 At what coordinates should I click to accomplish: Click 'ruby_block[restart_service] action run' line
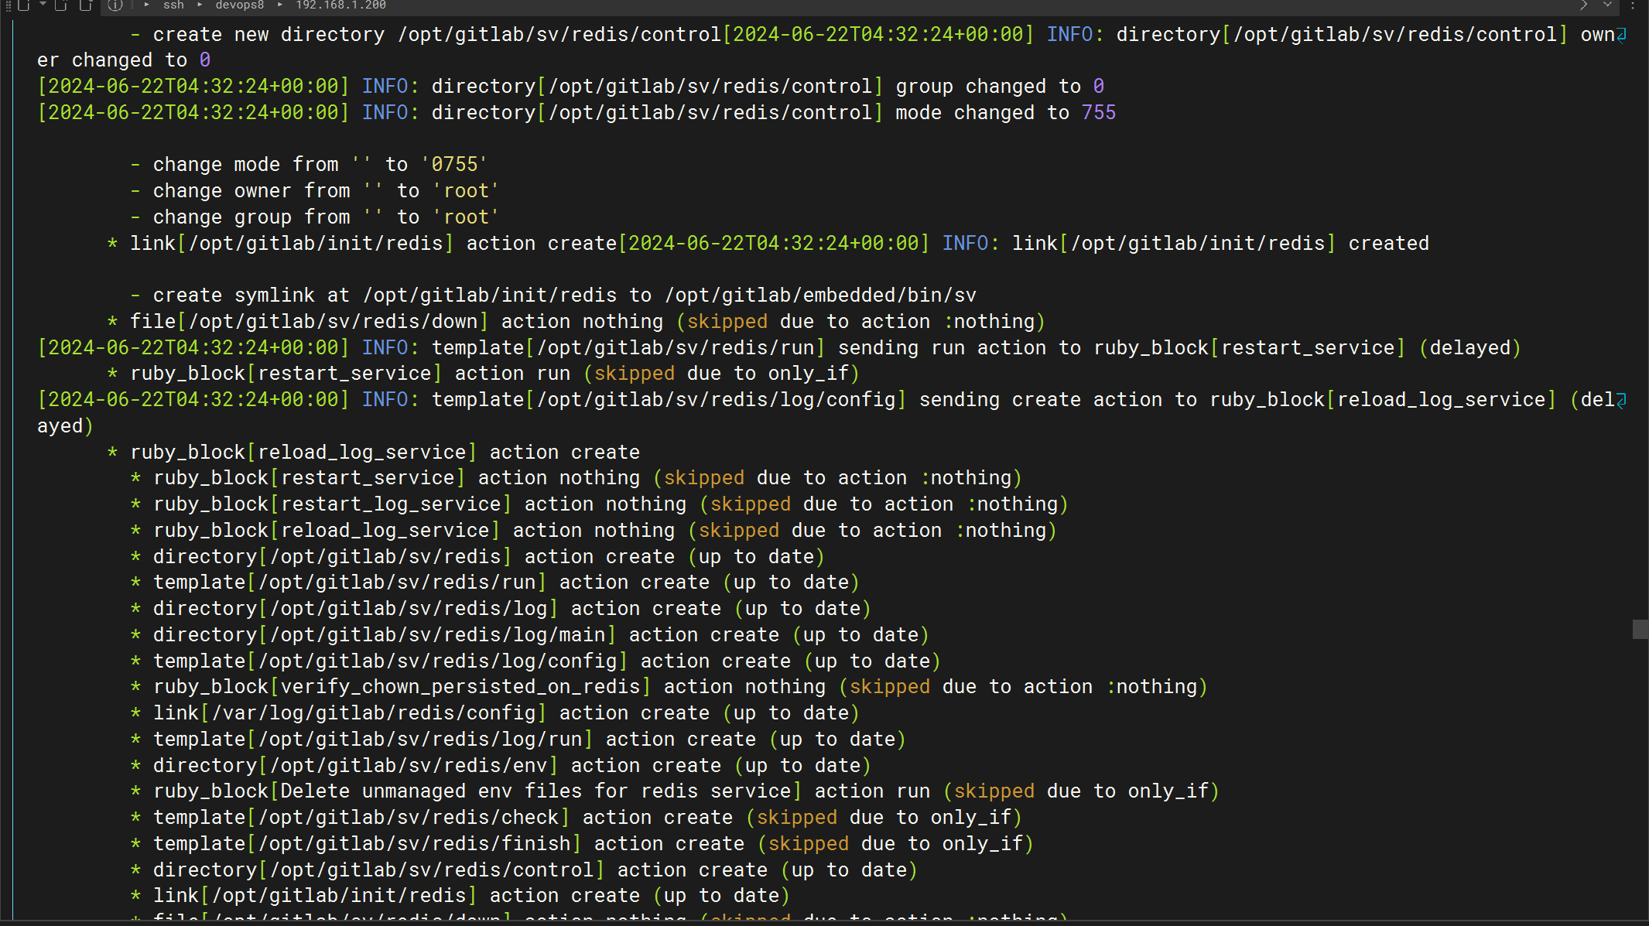pyautogui.click(x=484, y=374)
